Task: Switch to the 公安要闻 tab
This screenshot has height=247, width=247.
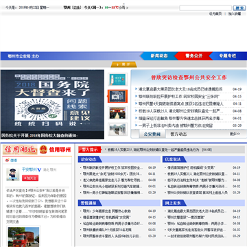Action: point(152,134)
